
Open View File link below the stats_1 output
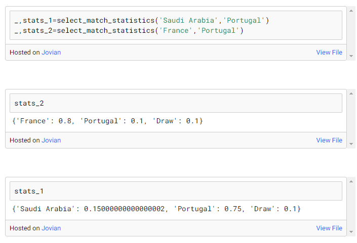coord(329,228)
